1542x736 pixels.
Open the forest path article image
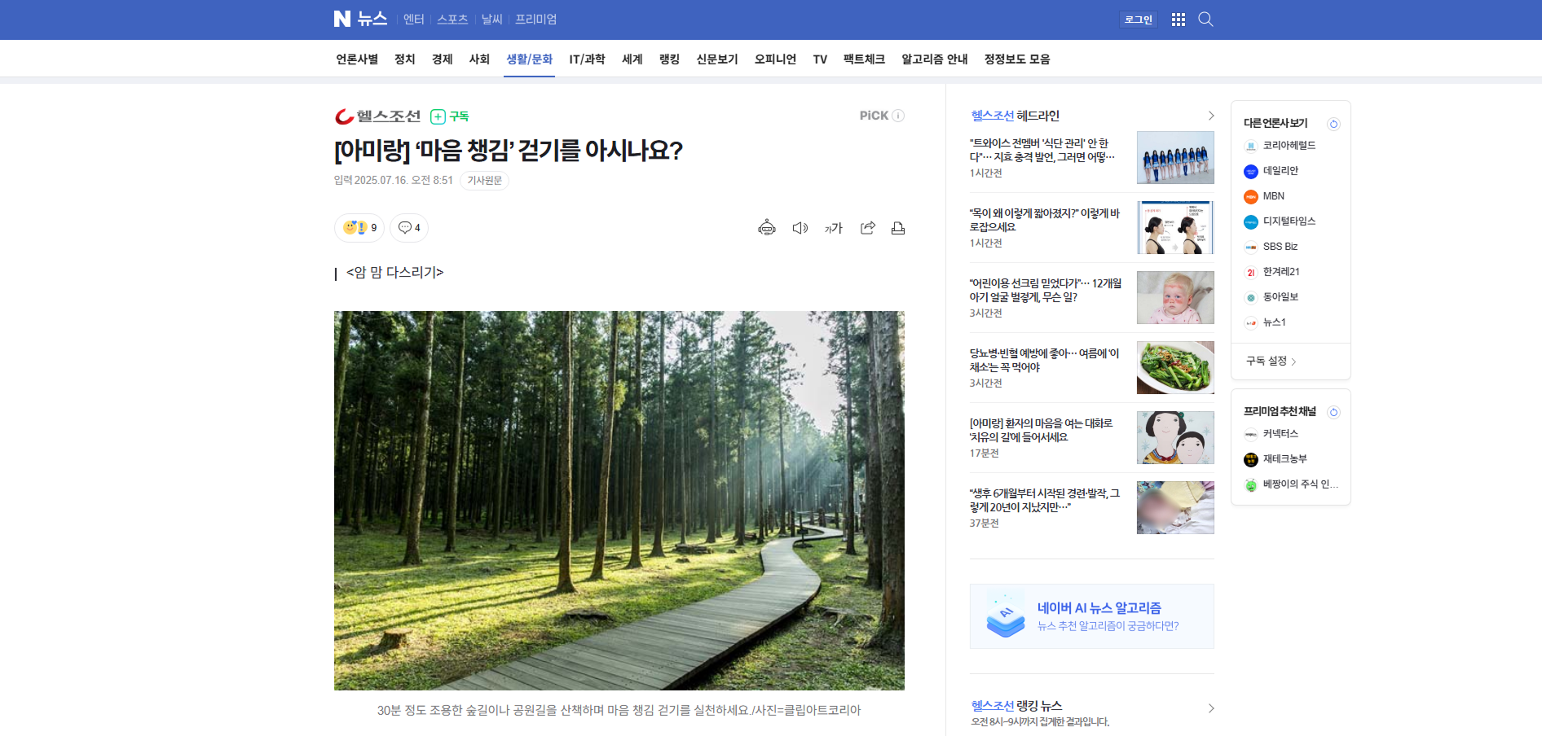click(x=619, y=500)
